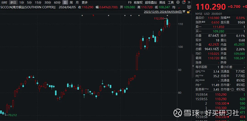Screen dimensions: 247x121
Task: Click the 112.350 high price label
Action: click(x=159, y=19)
